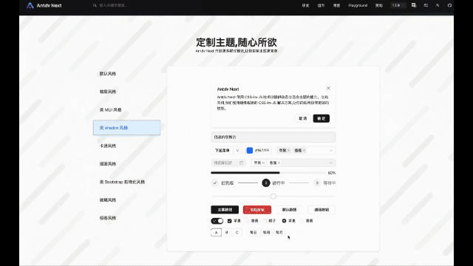The width and height of the screenshot is (473, 266).
Task: Select the 类 Bootstrap 拟物化风格 theme
Action: [x=126, y=182]
